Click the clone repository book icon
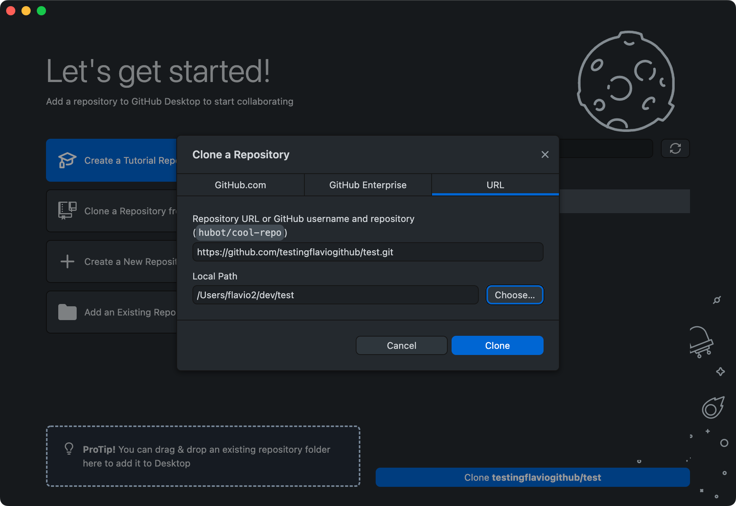 pyautogui.click(x=67, y=210)
